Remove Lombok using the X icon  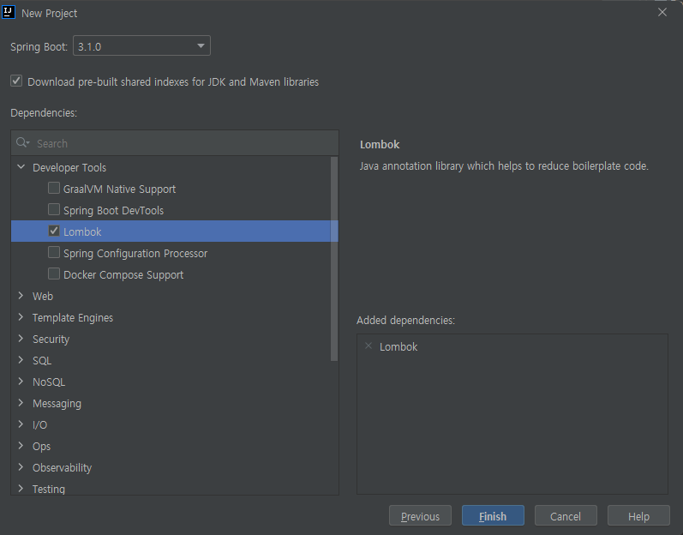point(368,346)
